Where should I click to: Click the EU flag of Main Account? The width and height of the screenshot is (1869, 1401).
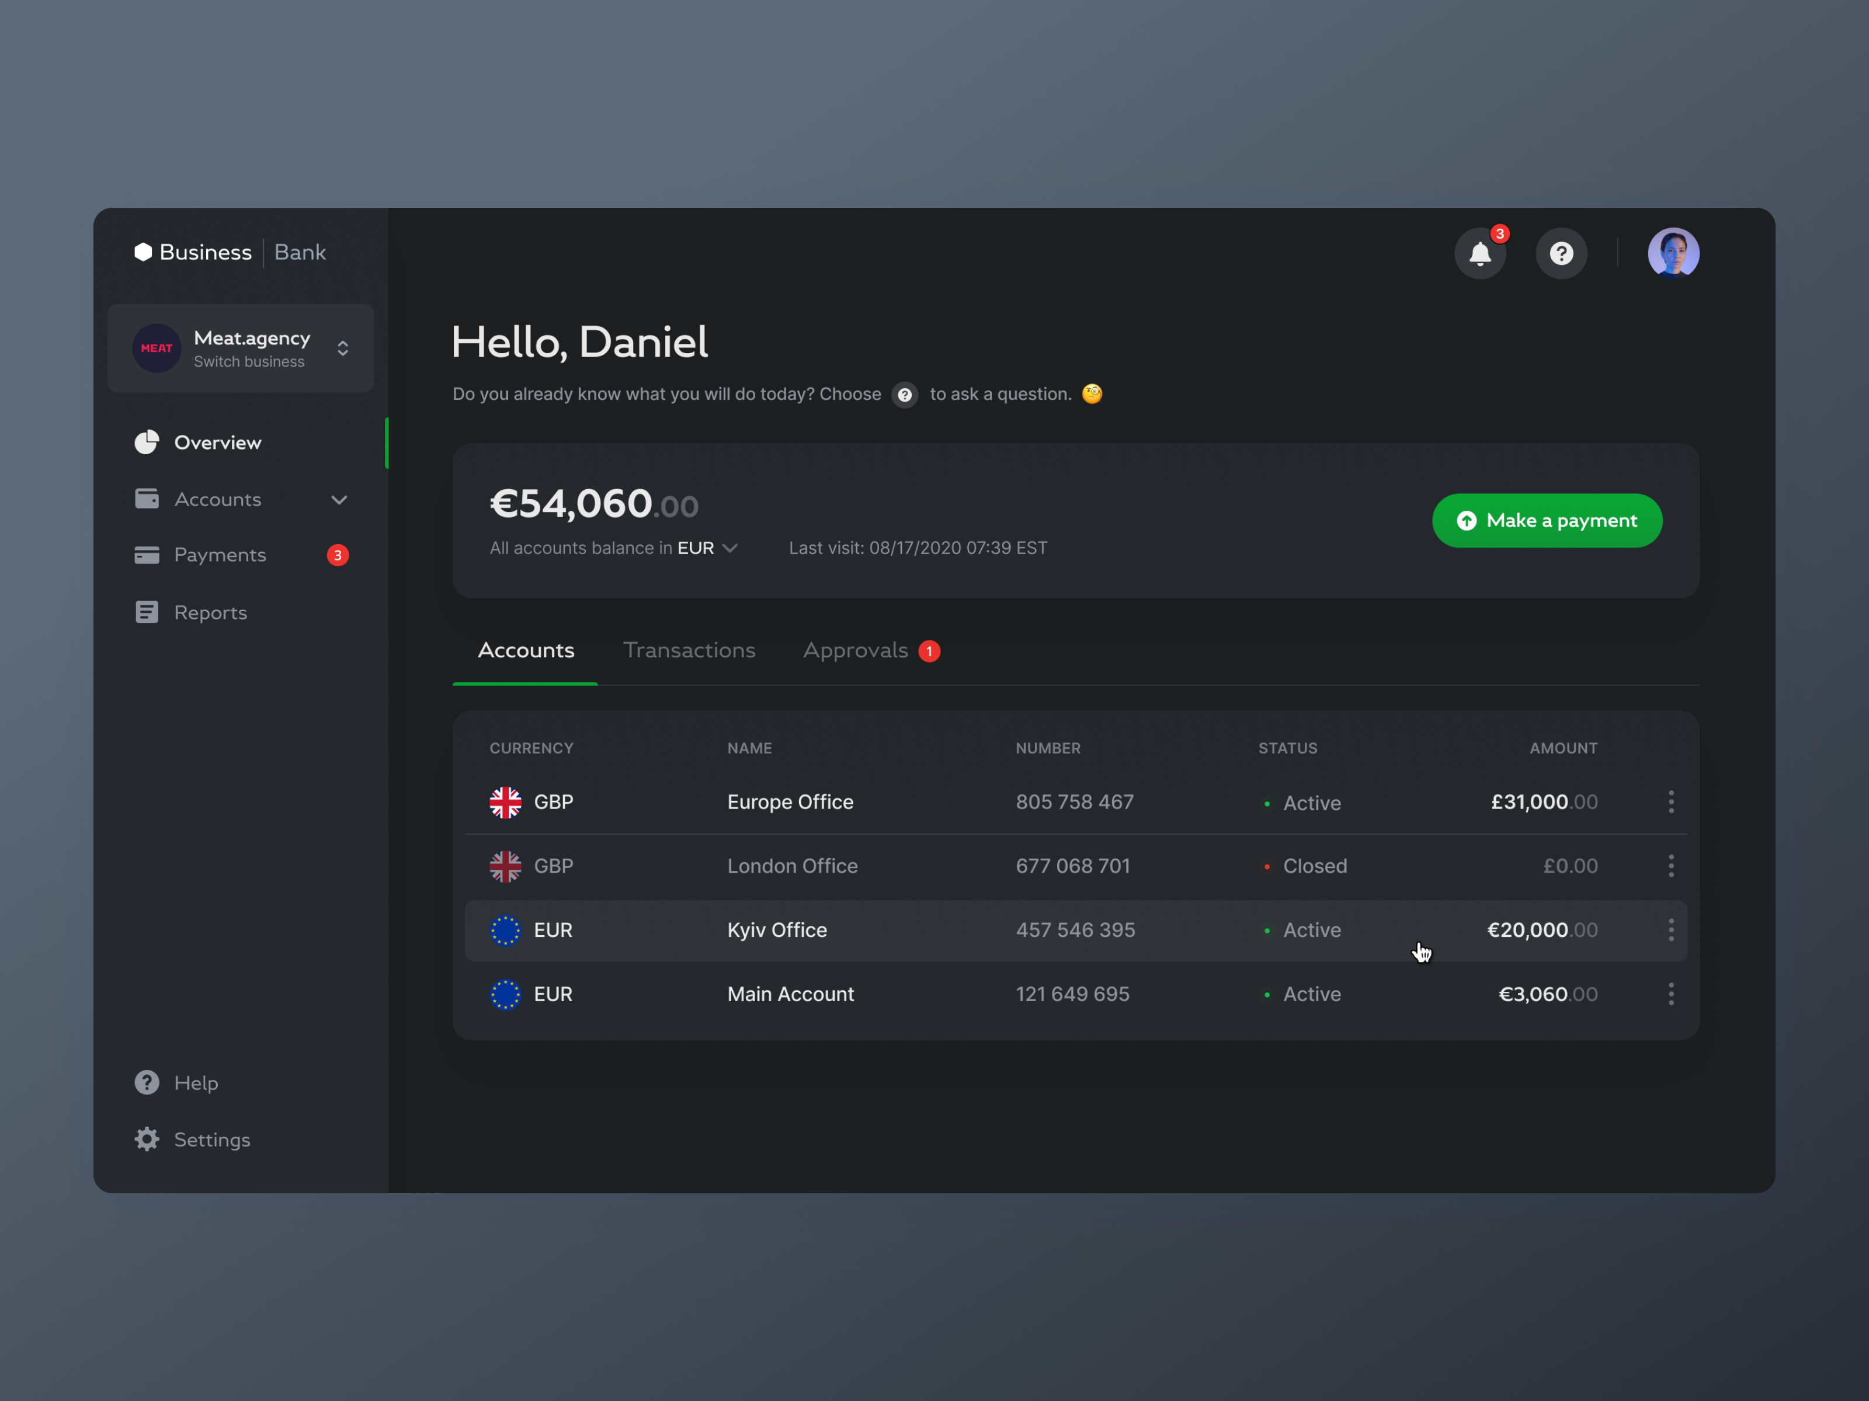(505, 995)
